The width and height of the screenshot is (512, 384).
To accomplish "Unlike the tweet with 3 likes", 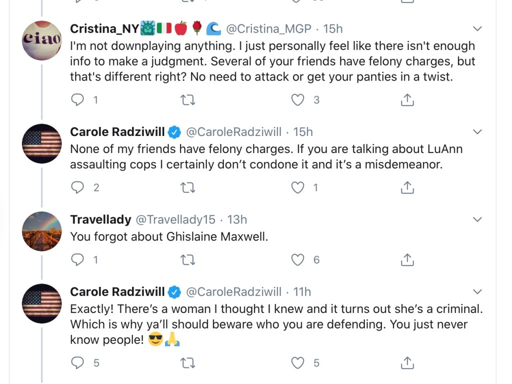I will 297,99.
